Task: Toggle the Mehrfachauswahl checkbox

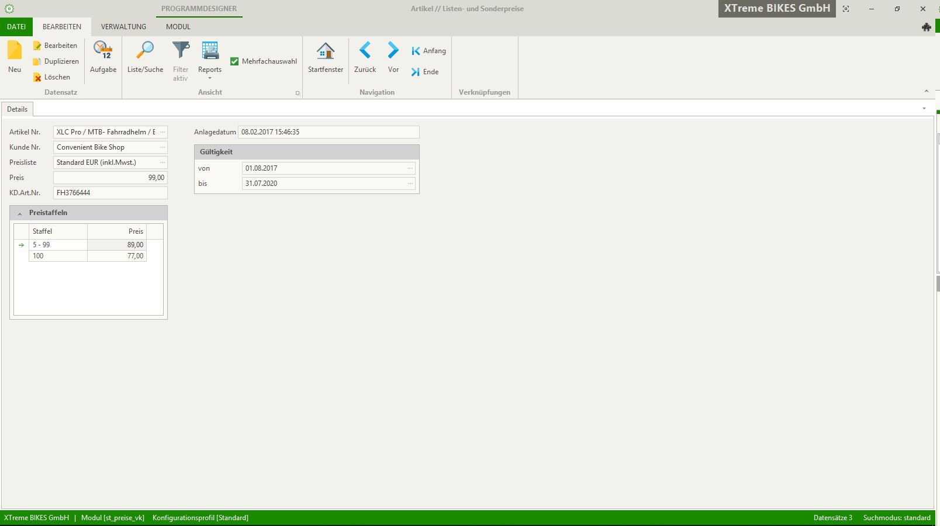Action: (234, 61)
